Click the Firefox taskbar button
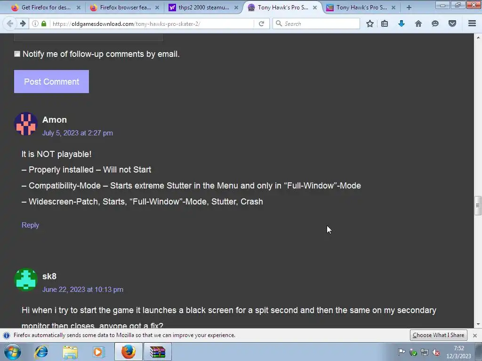The width and height of the screenshot is (482, 361). (x=129, y=352)
